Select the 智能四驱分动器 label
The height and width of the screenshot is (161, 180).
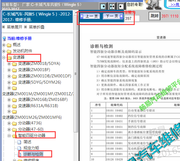(32, 136)
